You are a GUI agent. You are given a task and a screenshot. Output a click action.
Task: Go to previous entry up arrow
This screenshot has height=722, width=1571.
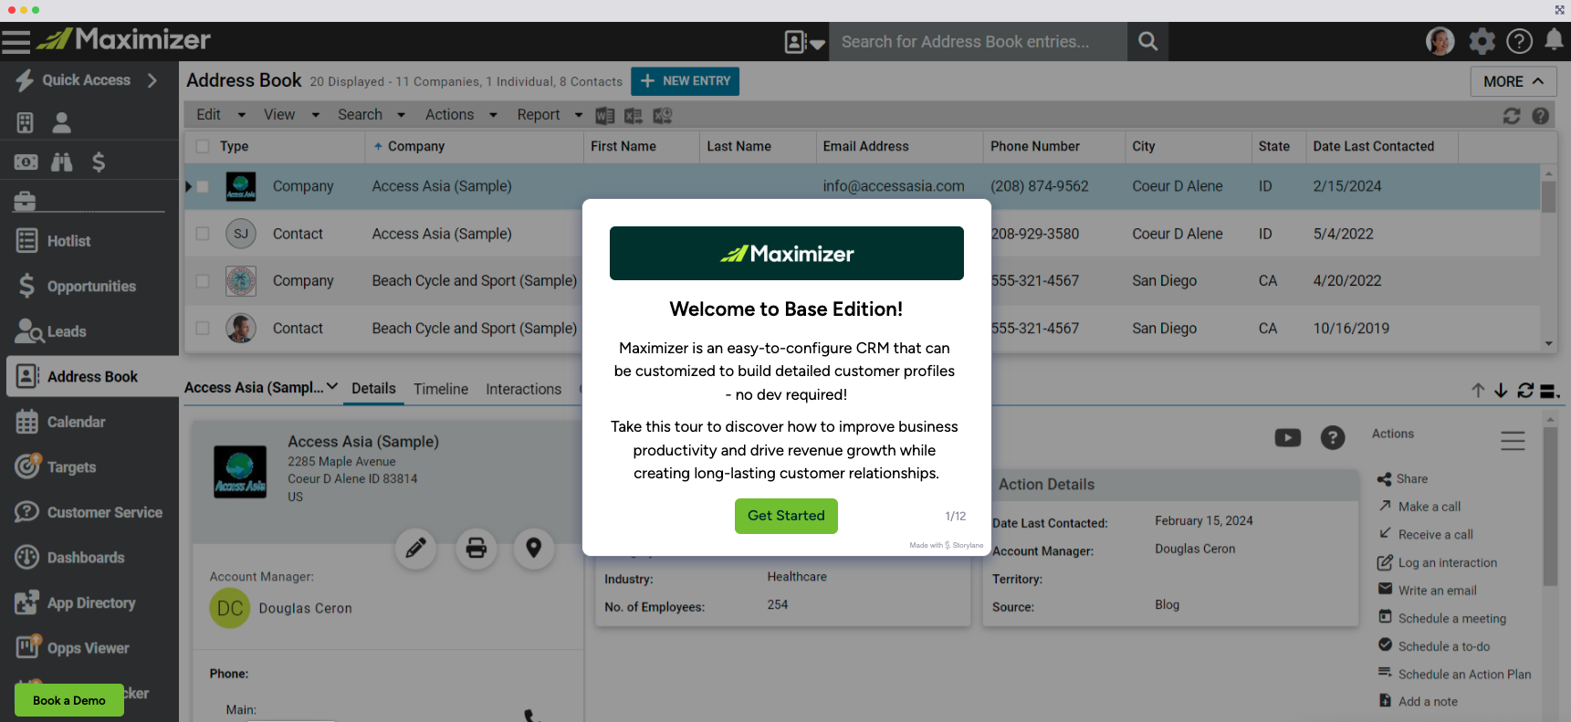pos(1478,391)
